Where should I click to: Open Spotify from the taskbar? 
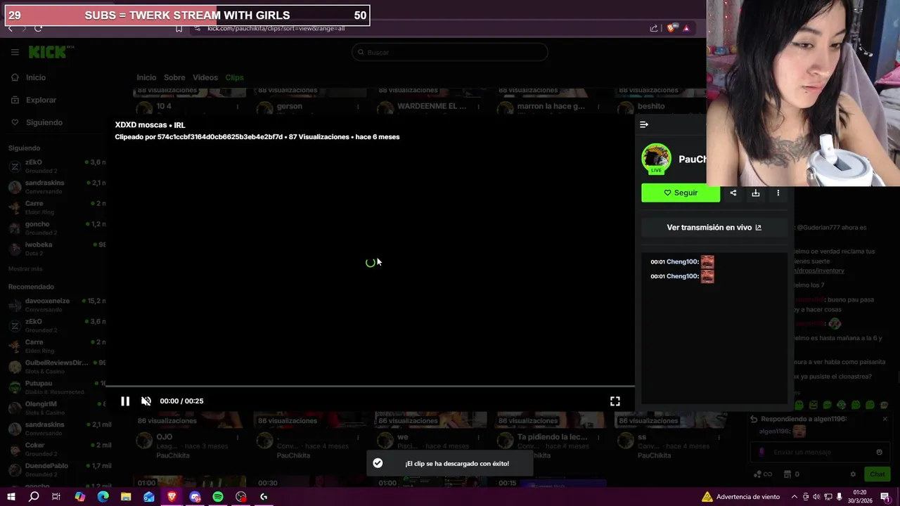(x=218, y=497)
